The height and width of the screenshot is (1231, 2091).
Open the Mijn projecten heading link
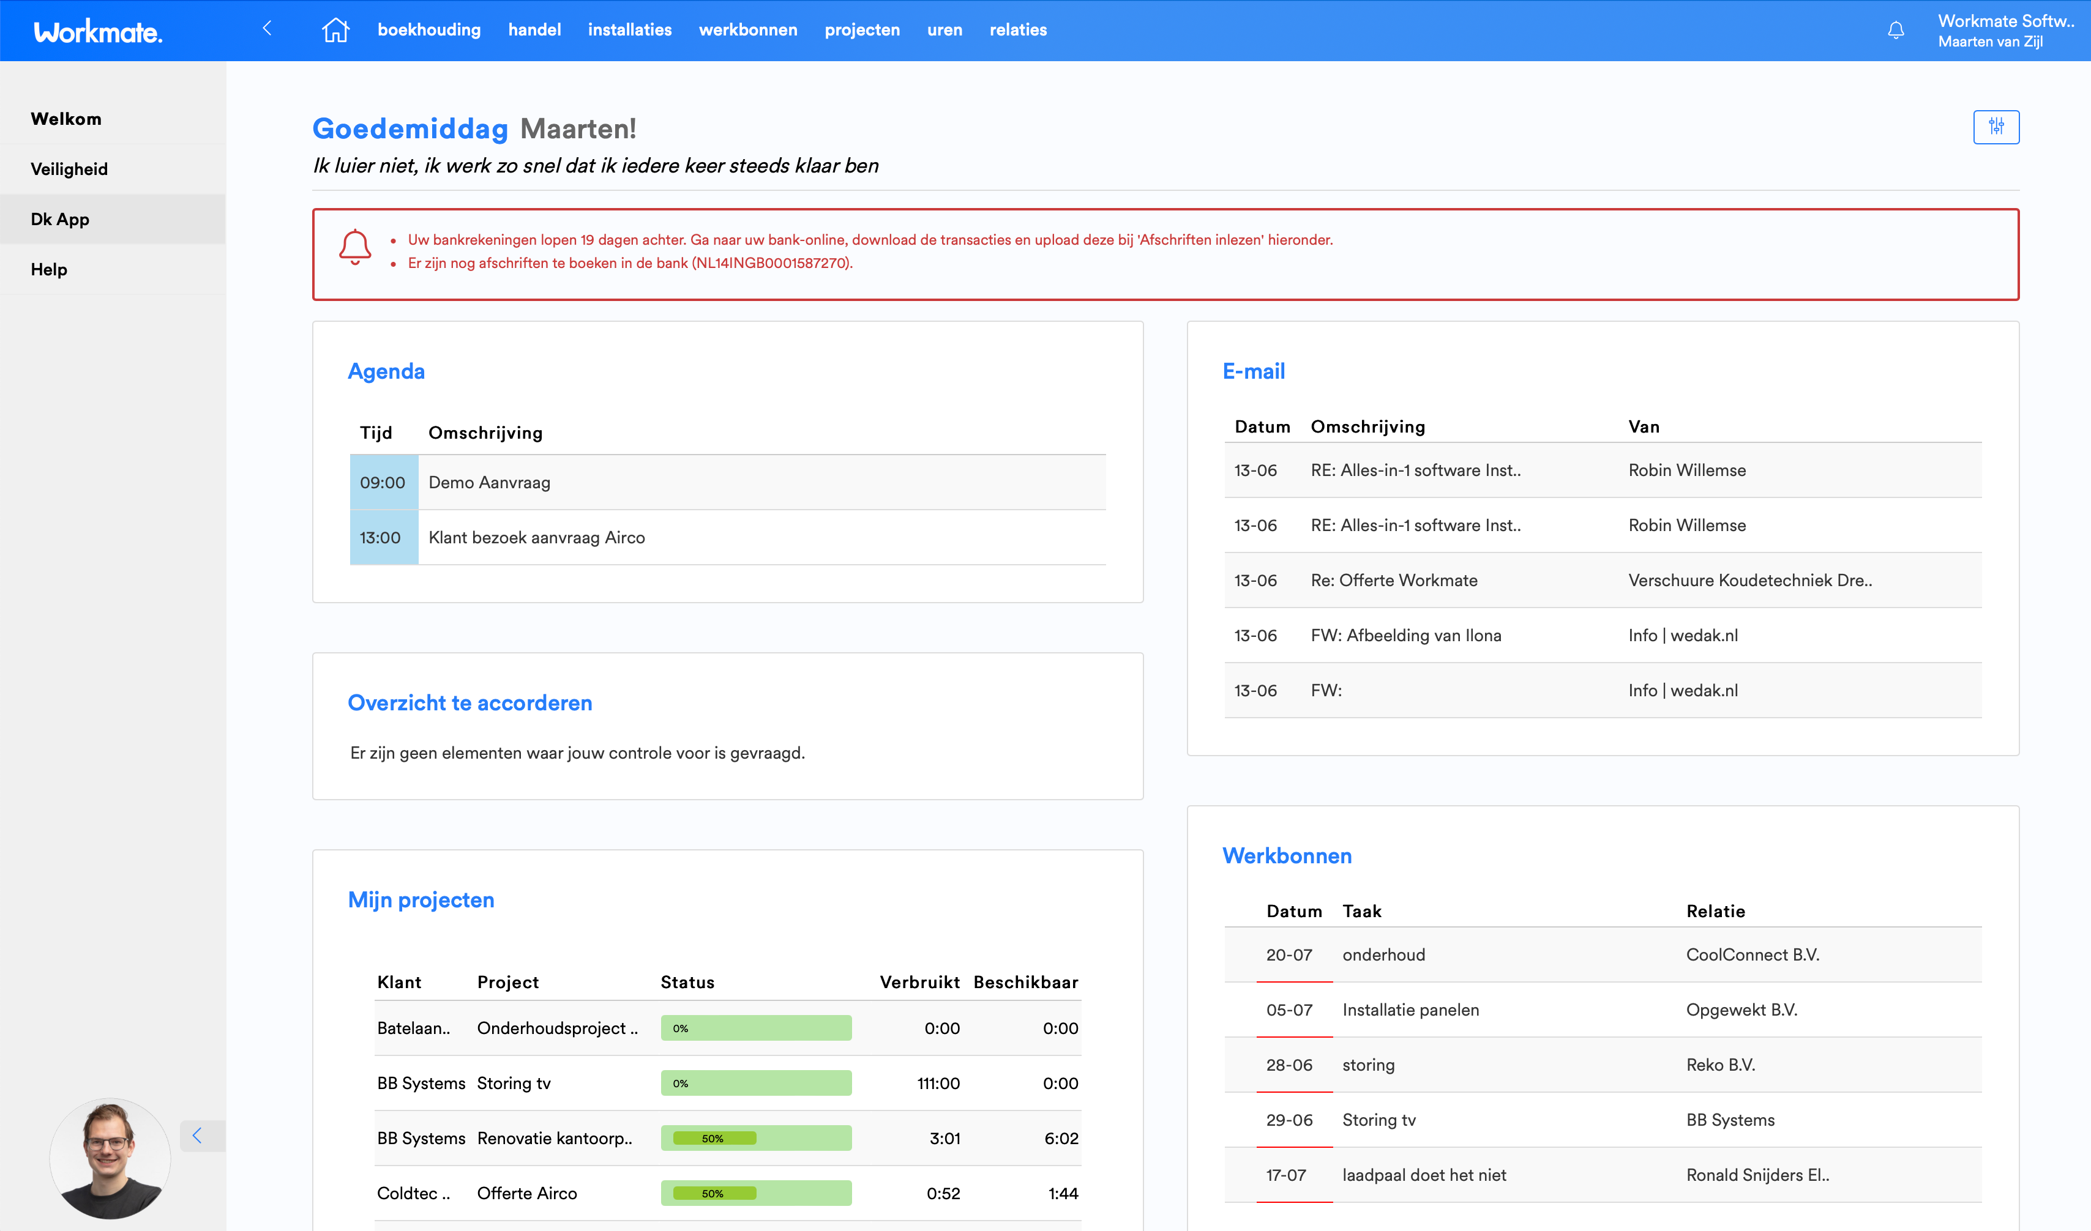[x=421, y=900]
